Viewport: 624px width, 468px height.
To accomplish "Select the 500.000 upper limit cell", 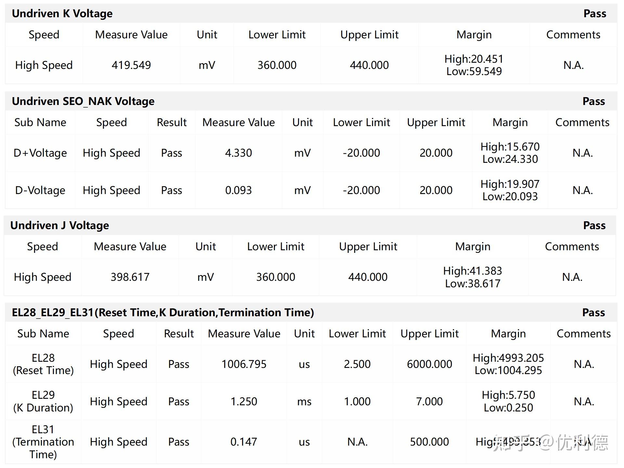I will click(429, 442).
